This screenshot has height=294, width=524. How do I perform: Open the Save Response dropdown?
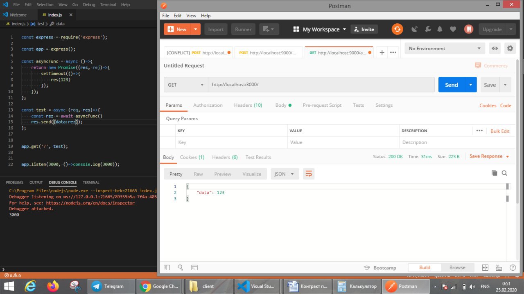(x=489, y=156)
